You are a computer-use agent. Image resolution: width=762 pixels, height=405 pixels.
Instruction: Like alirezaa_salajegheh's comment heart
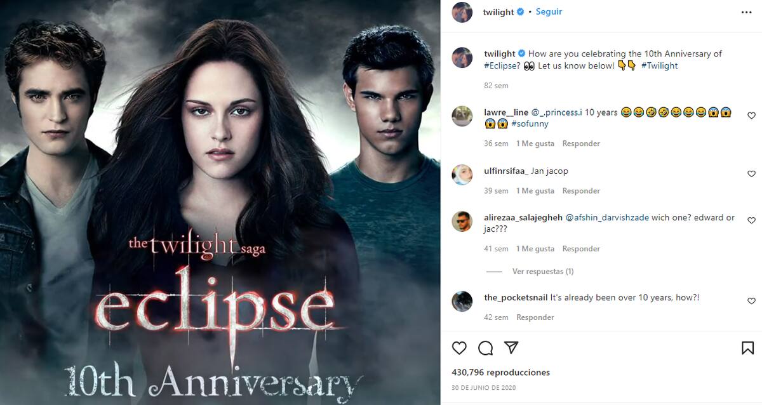click(751, 221)
